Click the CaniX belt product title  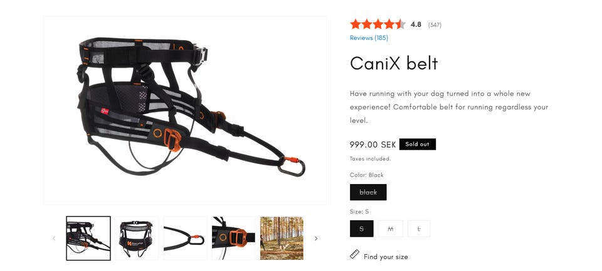pos(394,63)
